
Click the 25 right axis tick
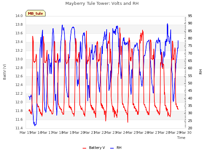(x=190, y=121)
